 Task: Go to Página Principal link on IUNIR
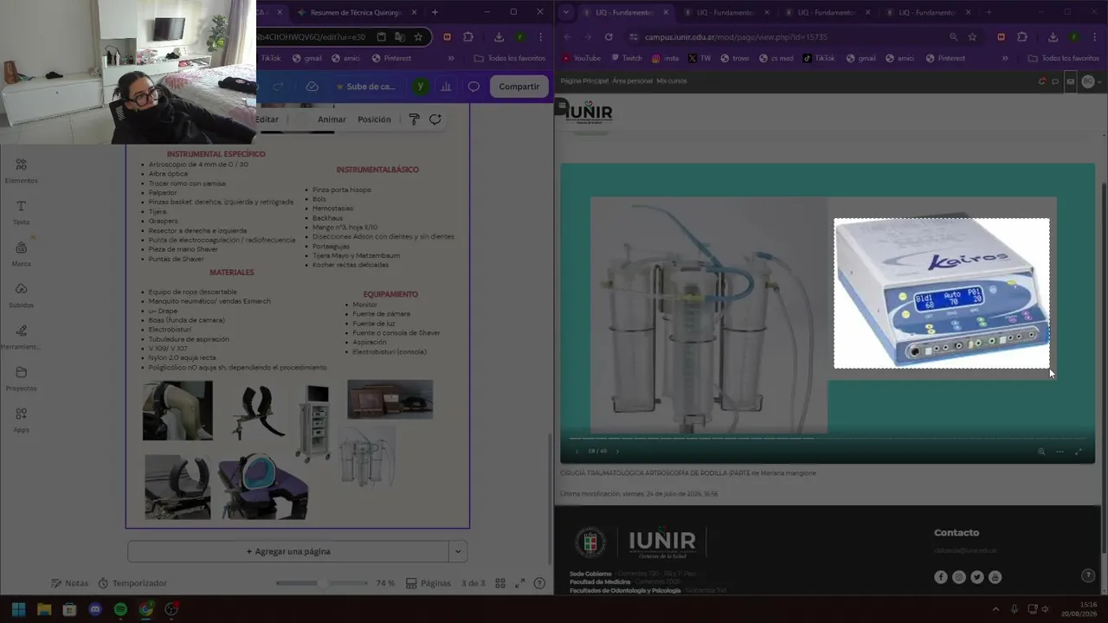[x=584, y=80]
